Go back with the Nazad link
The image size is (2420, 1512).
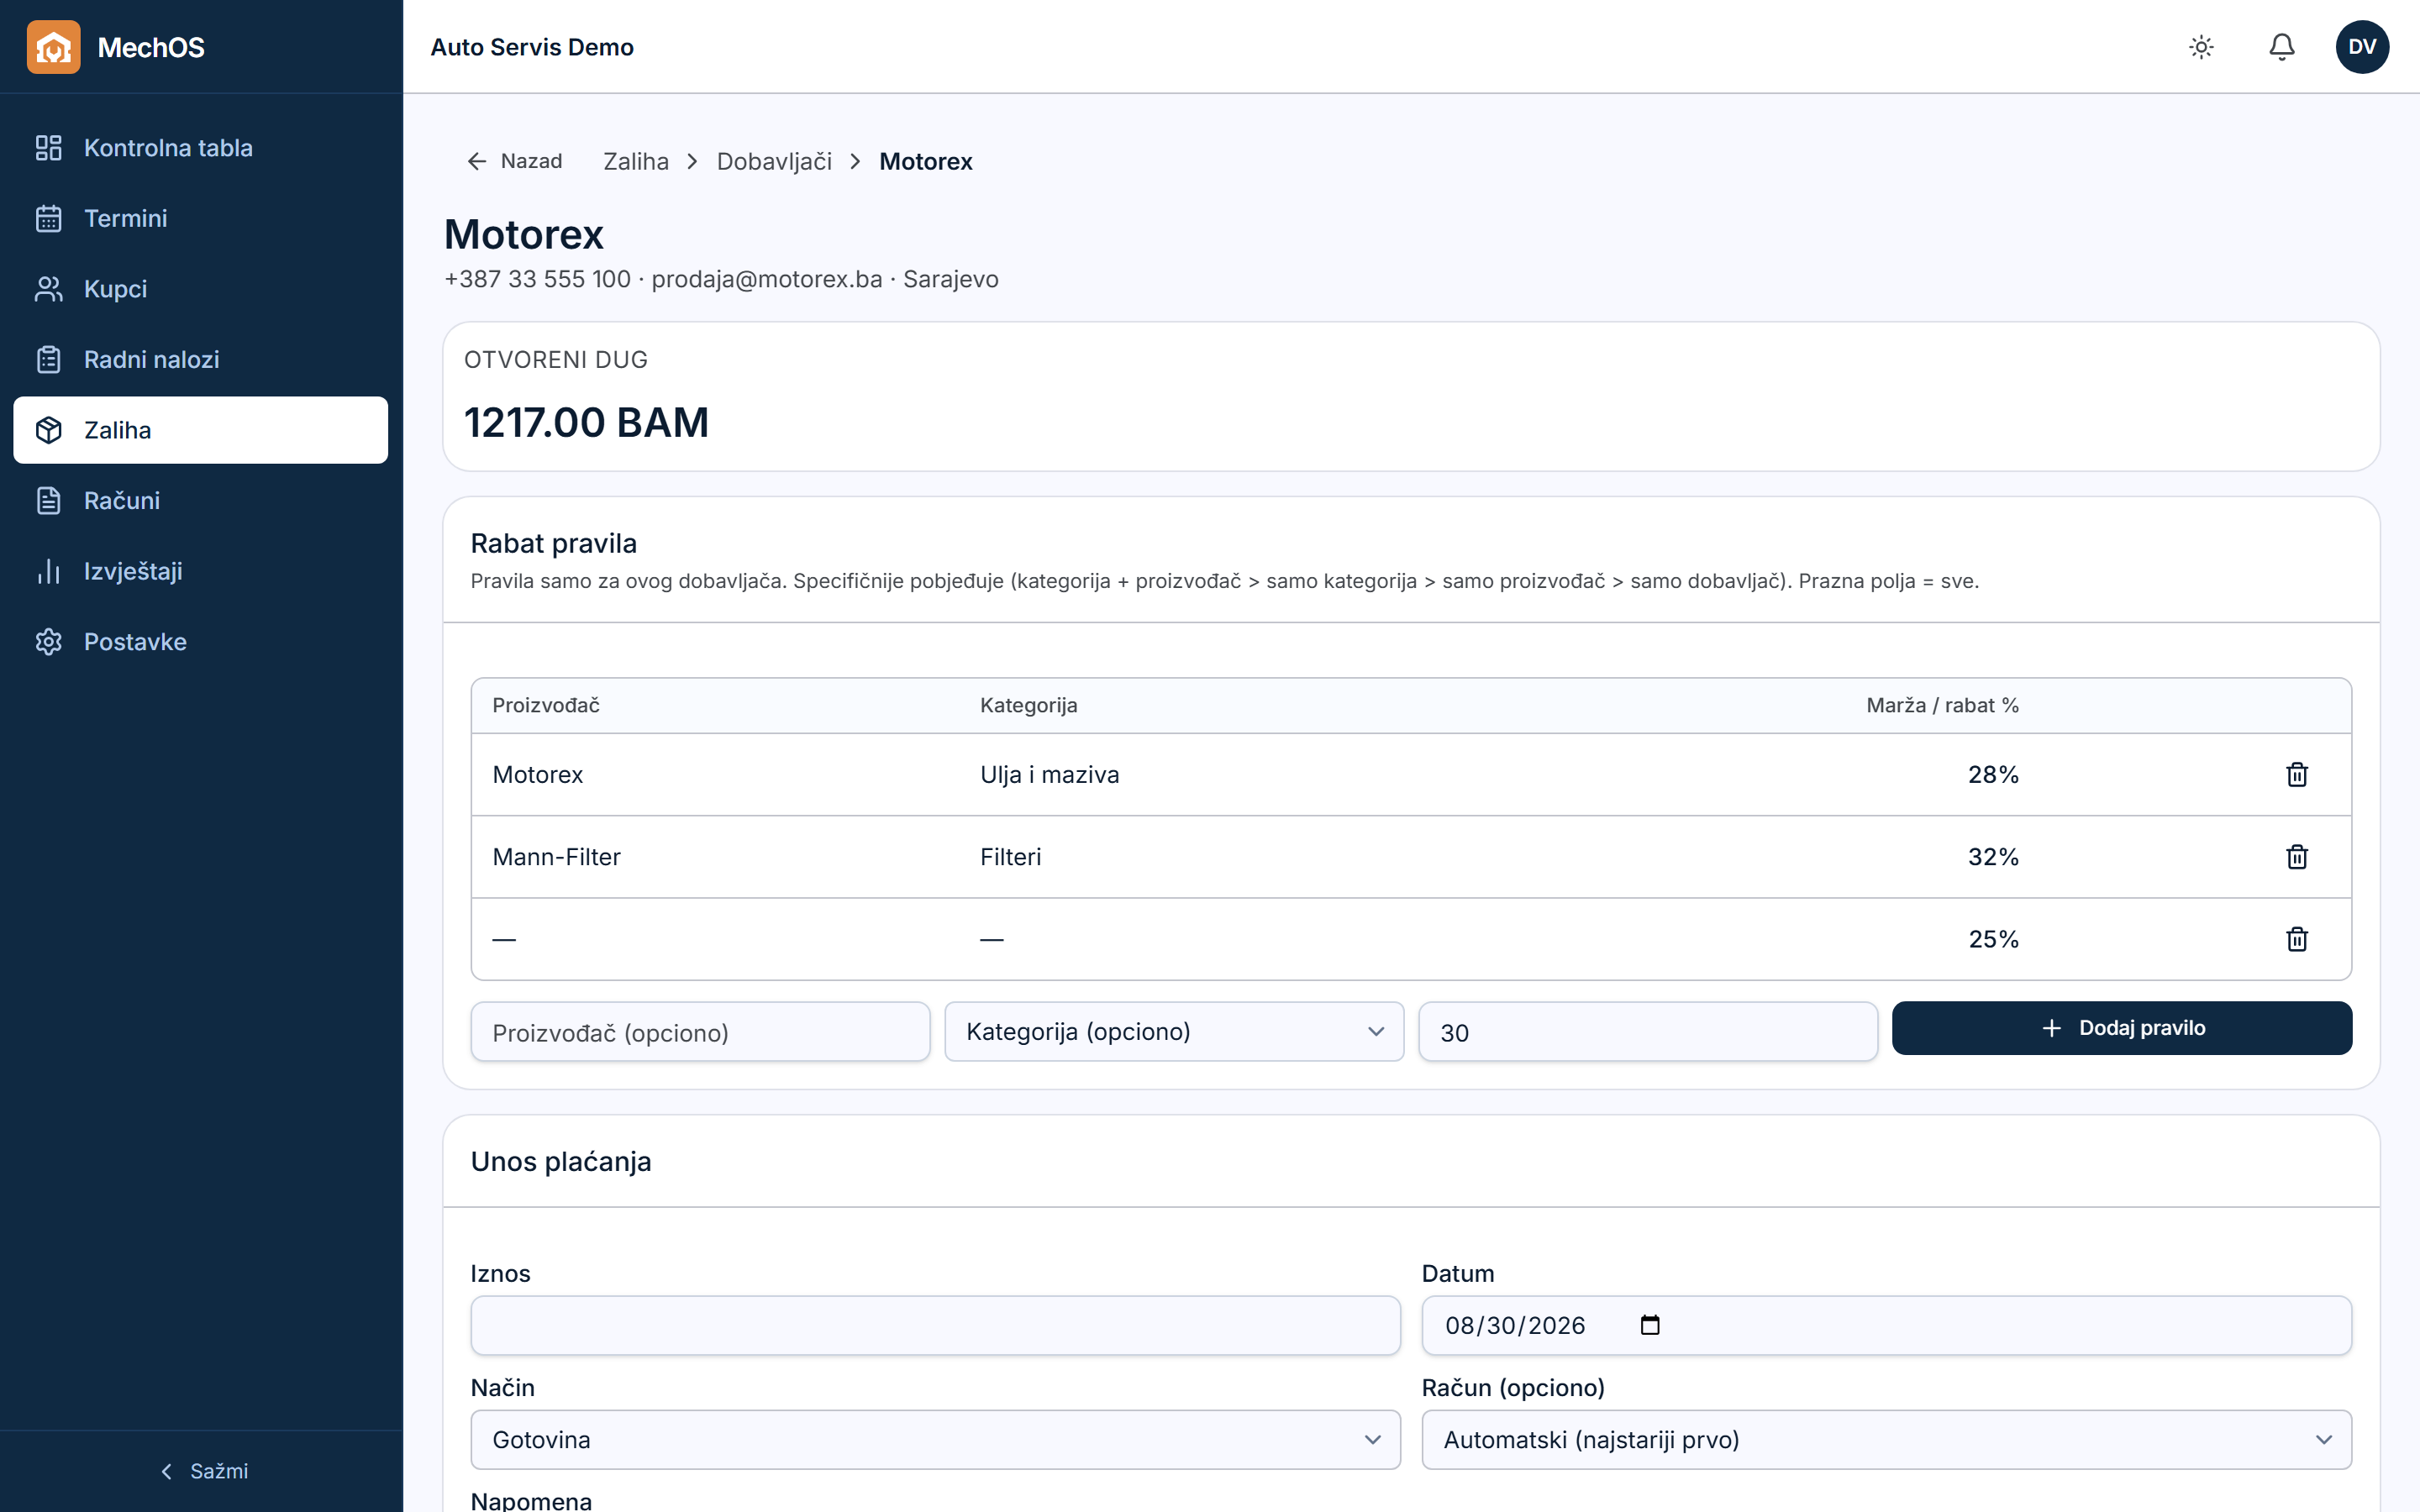coord(515,161)
